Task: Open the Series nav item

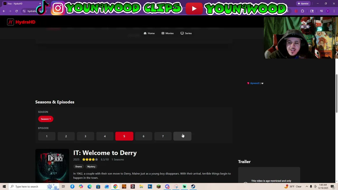Action: pos(186,33)
